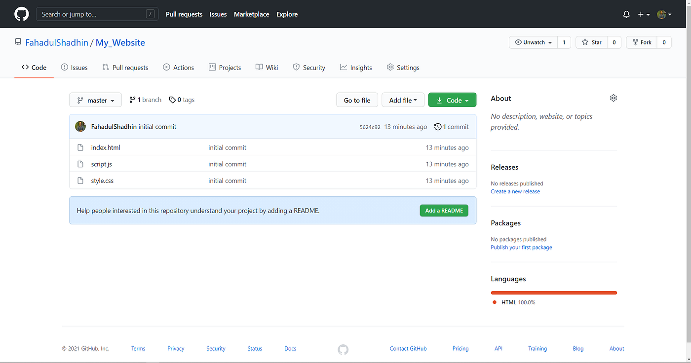This screenshot has width=691, height=363.
Task: Open commit hash 5624c92
Action: (370, 127)
